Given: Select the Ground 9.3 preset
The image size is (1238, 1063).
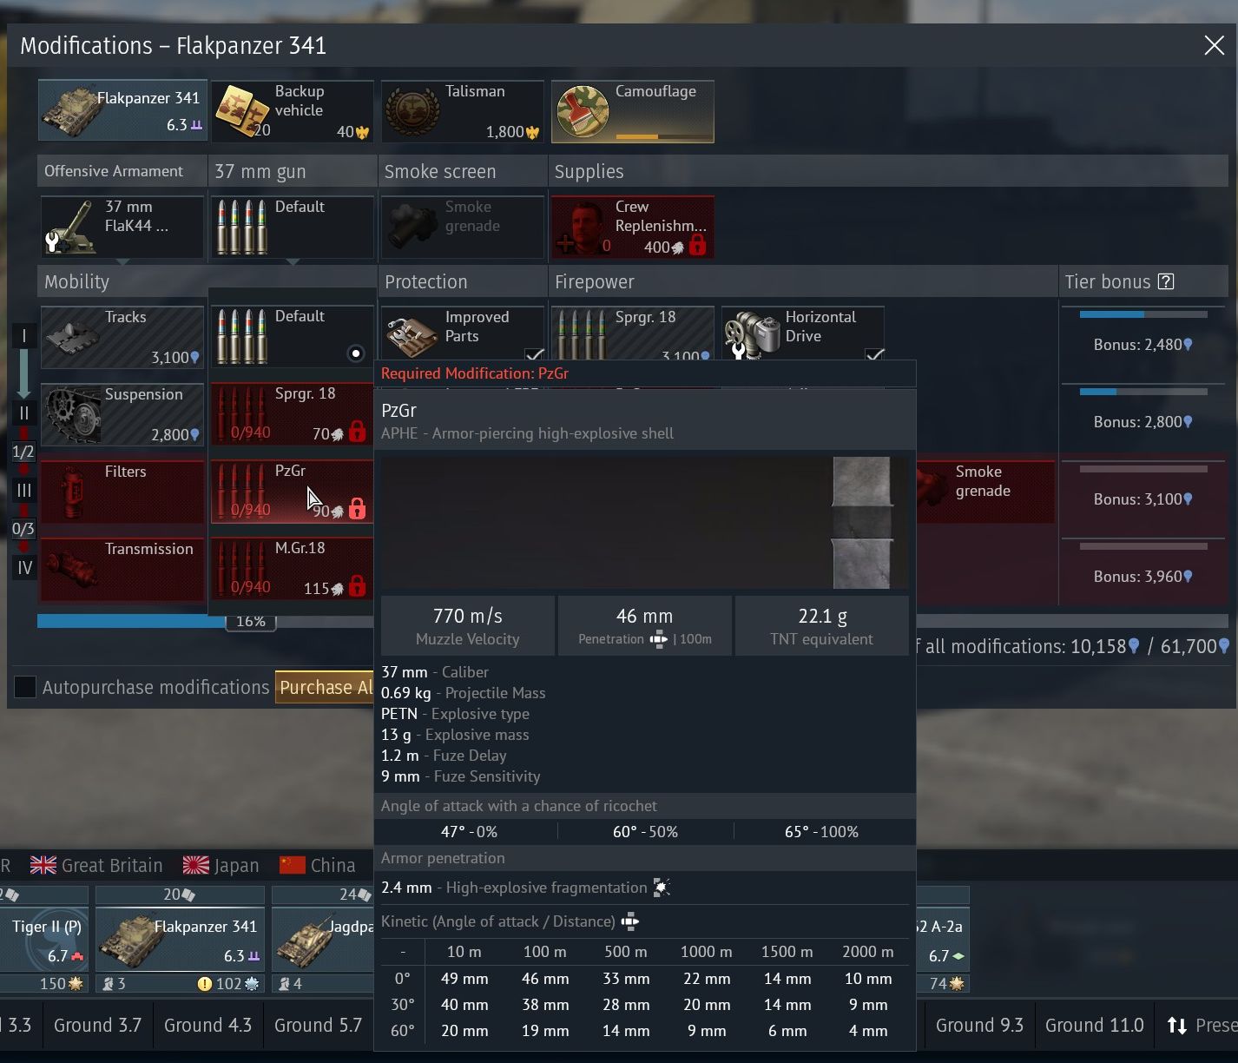Looking at the screenshot, I should click(979, 1025).
